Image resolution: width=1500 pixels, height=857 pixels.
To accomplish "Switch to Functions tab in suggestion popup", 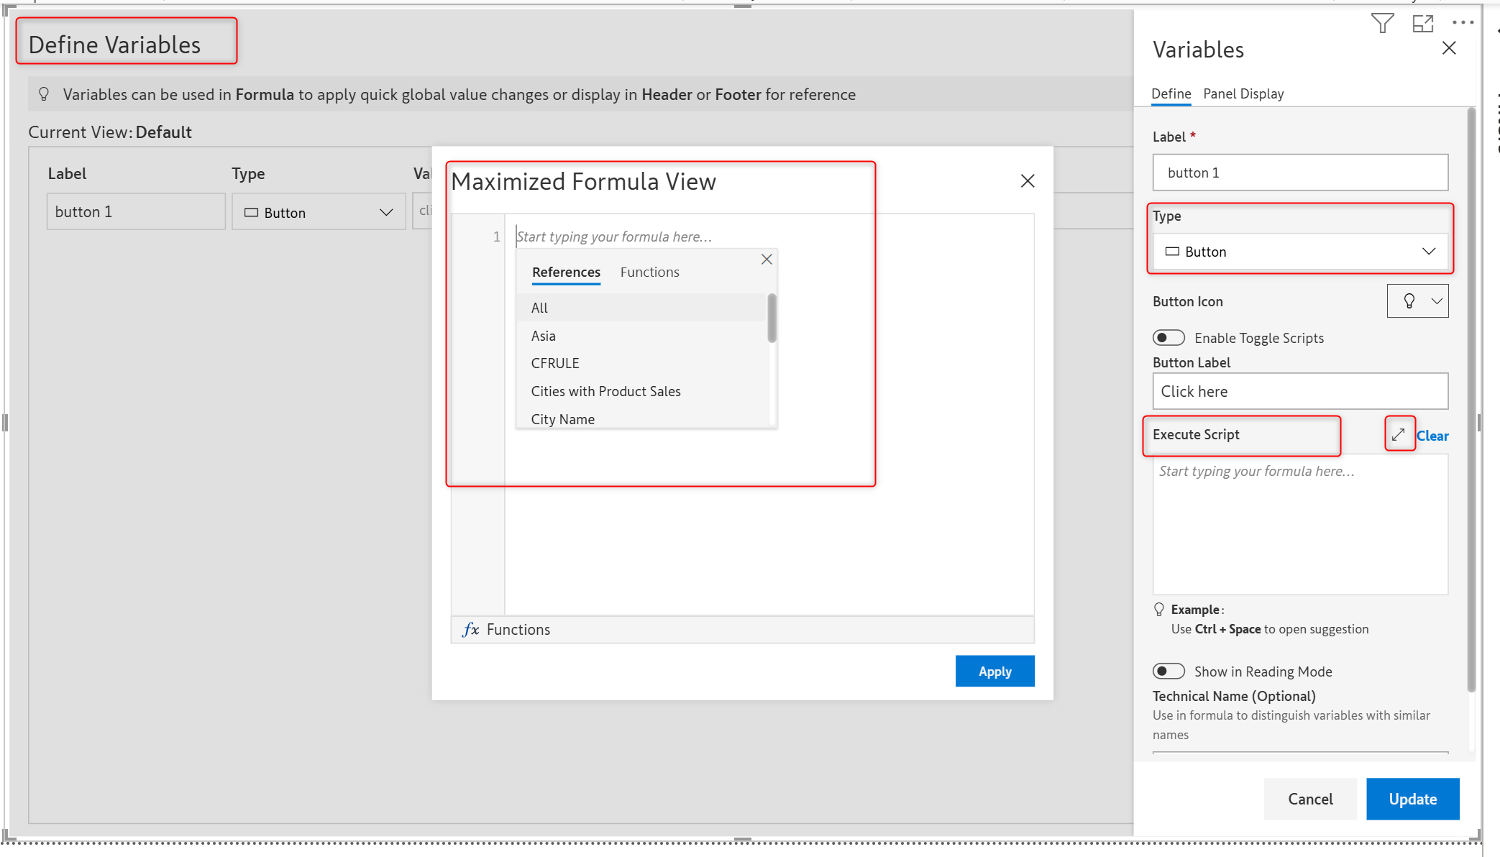I will tap(649, 272).
